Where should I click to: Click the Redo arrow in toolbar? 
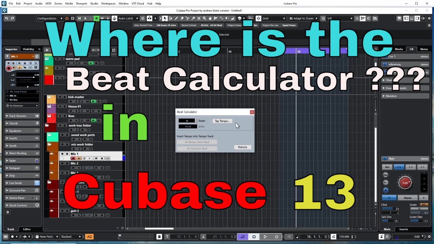coord(13,18)
